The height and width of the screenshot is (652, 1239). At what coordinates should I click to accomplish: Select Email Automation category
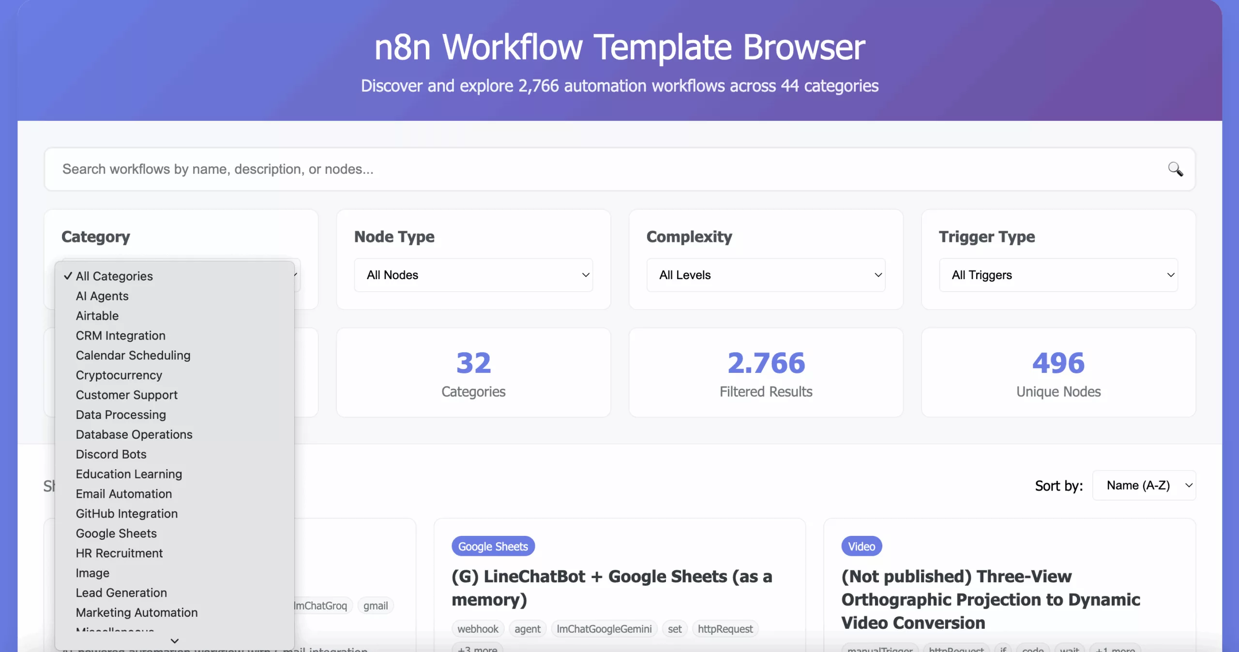pyautogui.click(x=123, y=494)
